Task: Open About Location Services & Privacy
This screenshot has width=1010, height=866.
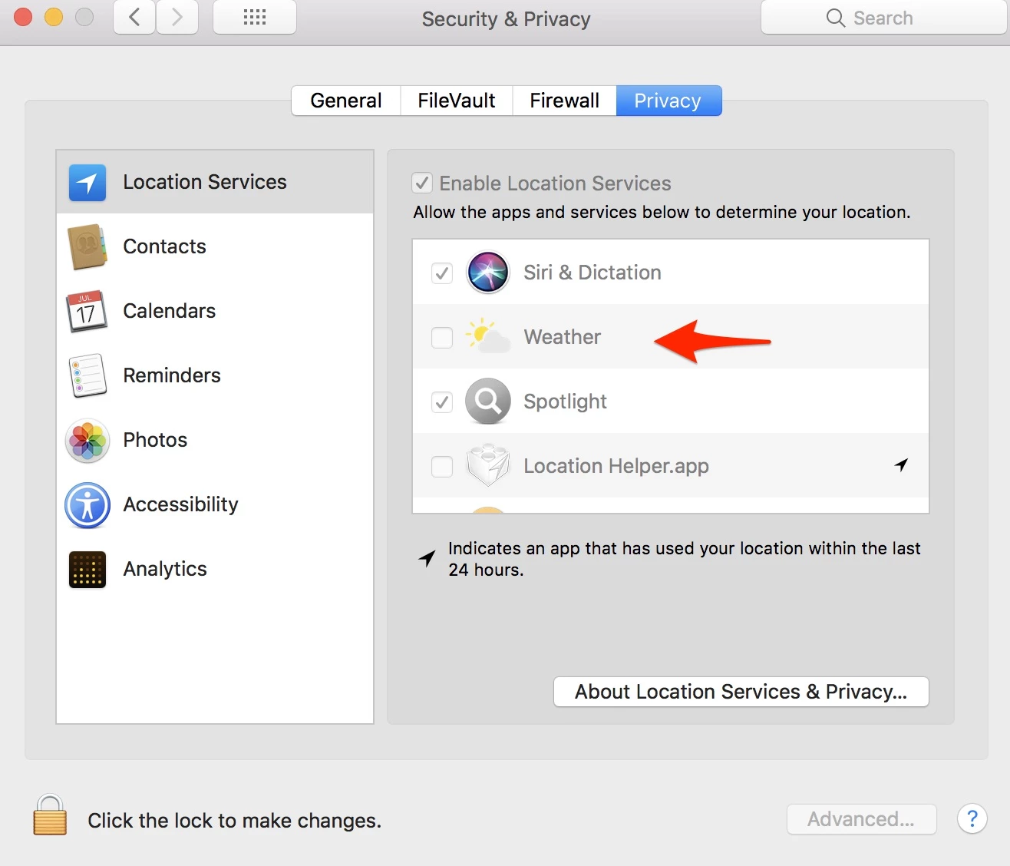Action: (741, 692)
